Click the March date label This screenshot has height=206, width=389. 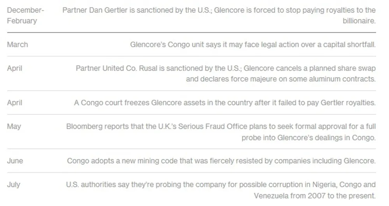(18, 45)
